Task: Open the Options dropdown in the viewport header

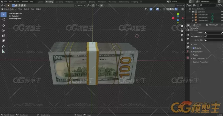Action: [x=180, y=5]
